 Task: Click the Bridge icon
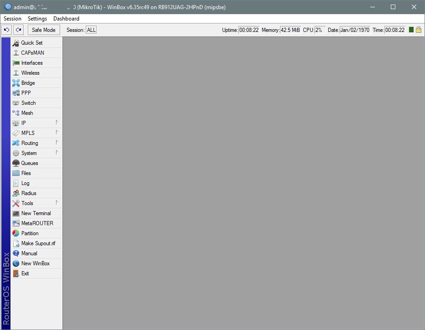[16, 83]
